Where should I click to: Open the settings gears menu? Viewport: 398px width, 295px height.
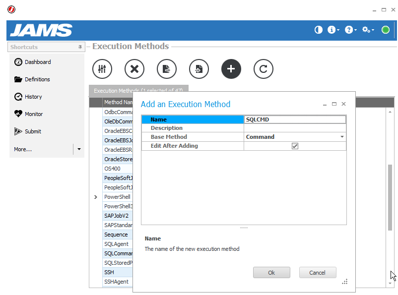368,30
